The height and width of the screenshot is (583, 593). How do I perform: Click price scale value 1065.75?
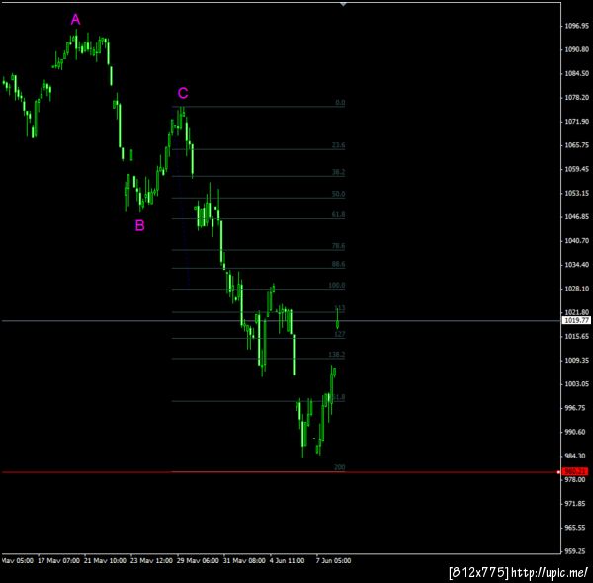[x=577, y=145]
